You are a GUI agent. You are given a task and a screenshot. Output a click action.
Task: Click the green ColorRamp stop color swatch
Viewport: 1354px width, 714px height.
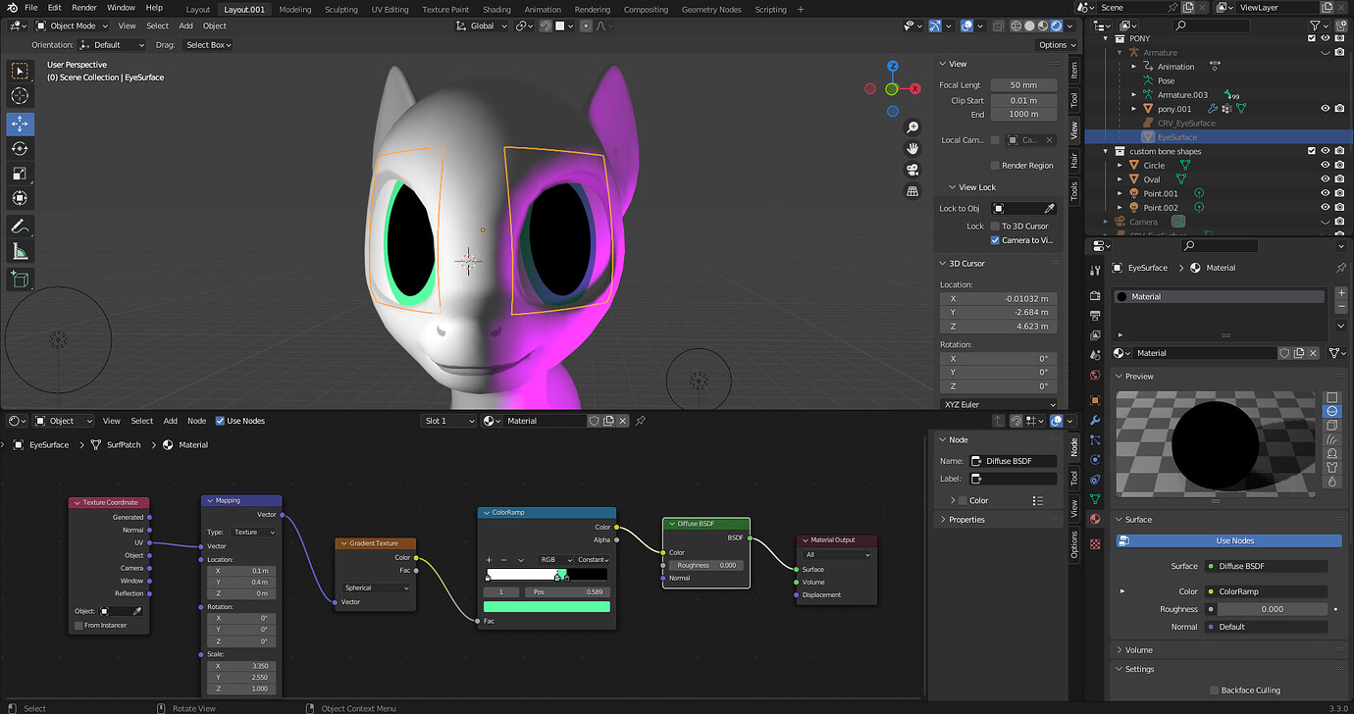point(547,607)
